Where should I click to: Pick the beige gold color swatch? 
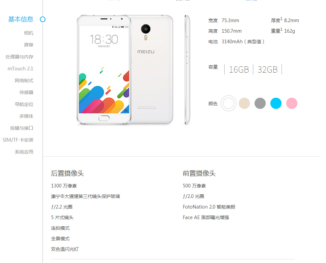tap(244, 103)
